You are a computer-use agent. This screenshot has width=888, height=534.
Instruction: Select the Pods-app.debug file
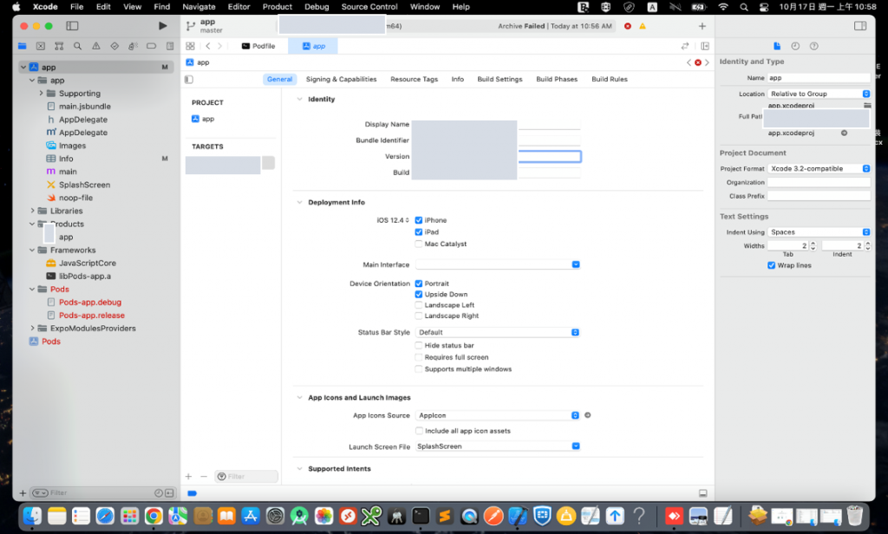pos(90,303)
